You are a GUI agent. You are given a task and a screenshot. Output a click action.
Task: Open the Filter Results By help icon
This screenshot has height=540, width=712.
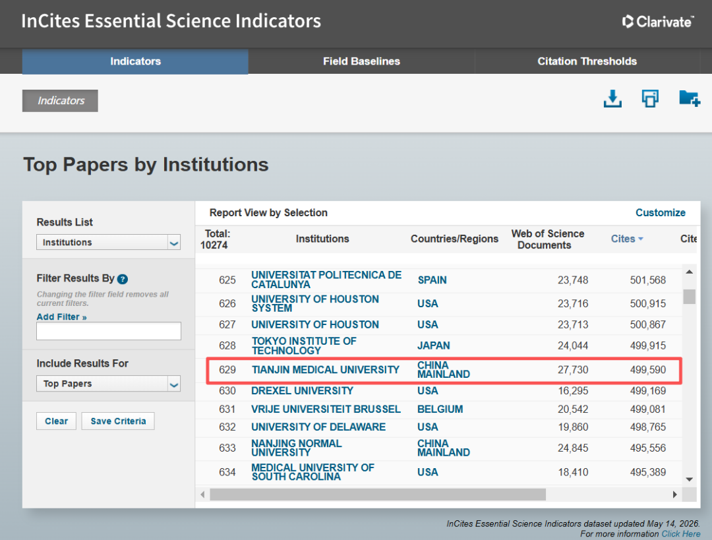coord(123,279)
